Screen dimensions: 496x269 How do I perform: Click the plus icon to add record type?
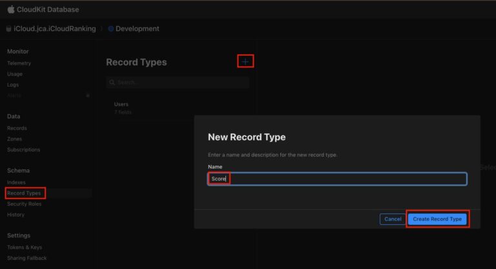[245, 61]
